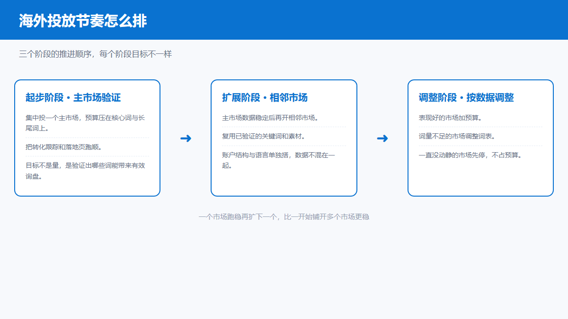Click the heading 扩展阶段·相邻市场
Screen dimensions: 568x319
point(265,98)
